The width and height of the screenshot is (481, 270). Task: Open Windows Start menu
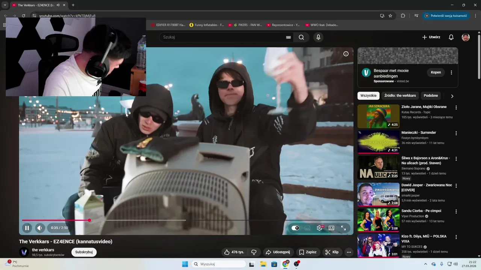pyautogui.click(x=185, y=264)
